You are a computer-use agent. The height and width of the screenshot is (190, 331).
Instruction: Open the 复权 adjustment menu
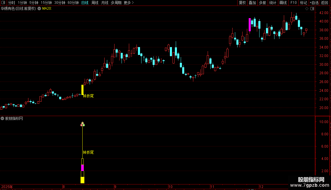242,3
